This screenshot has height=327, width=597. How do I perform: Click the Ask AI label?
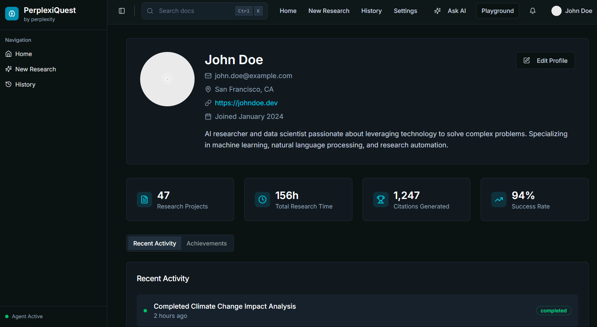coord(457,11)
